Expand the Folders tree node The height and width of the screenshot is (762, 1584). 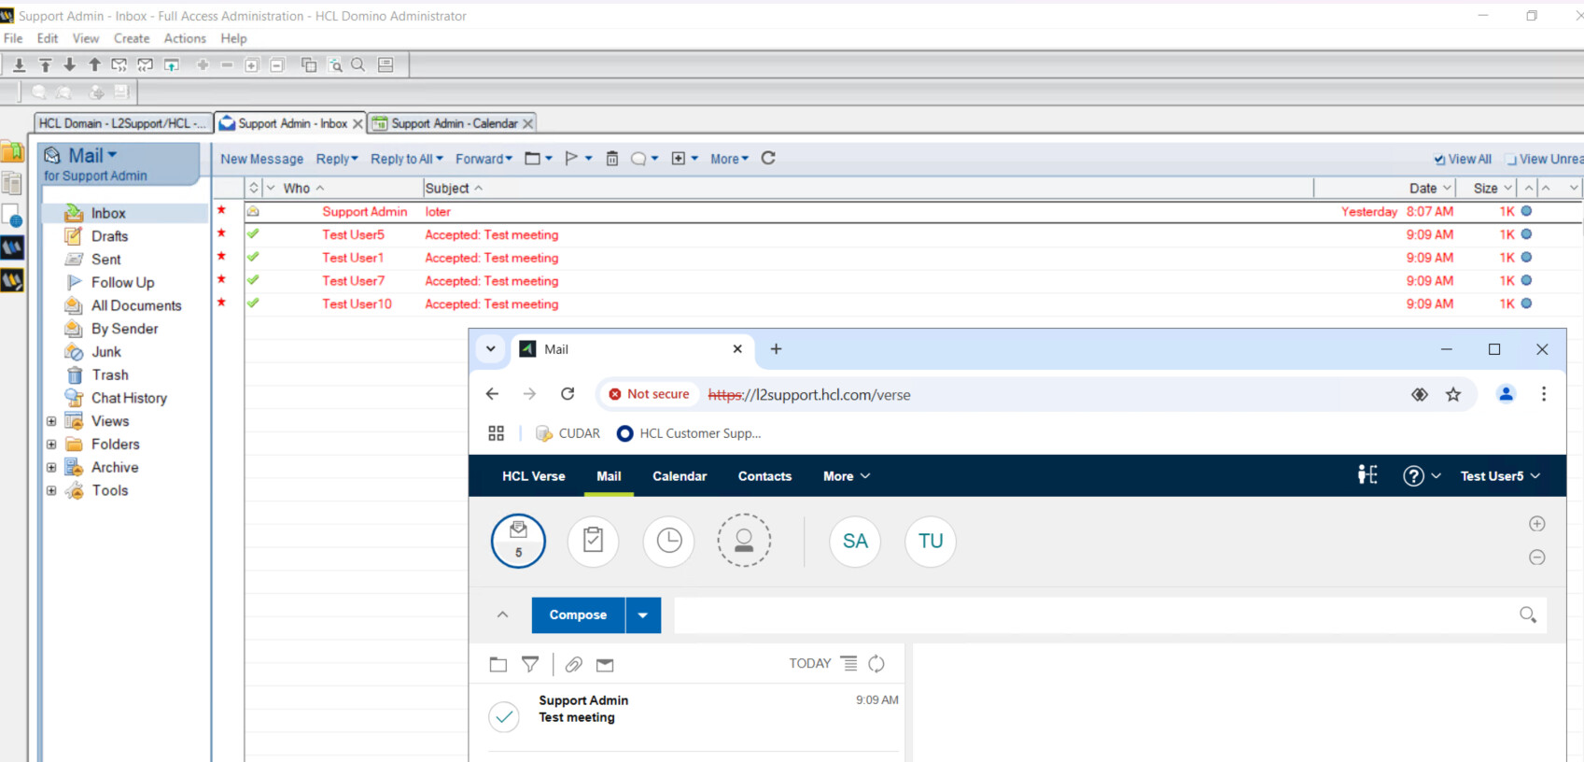[51, 444]
